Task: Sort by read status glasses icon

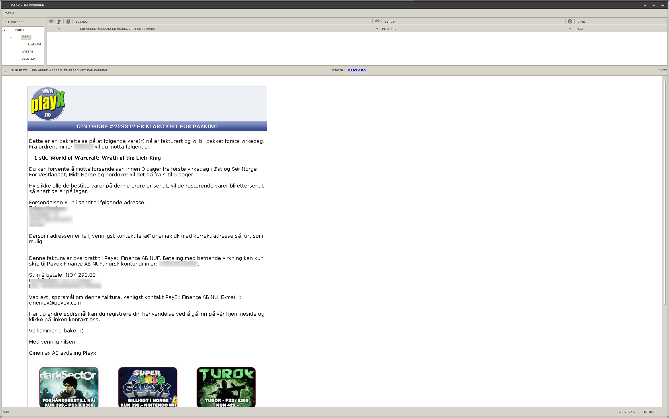Action: pyautogui.click(x=377, y=21)
